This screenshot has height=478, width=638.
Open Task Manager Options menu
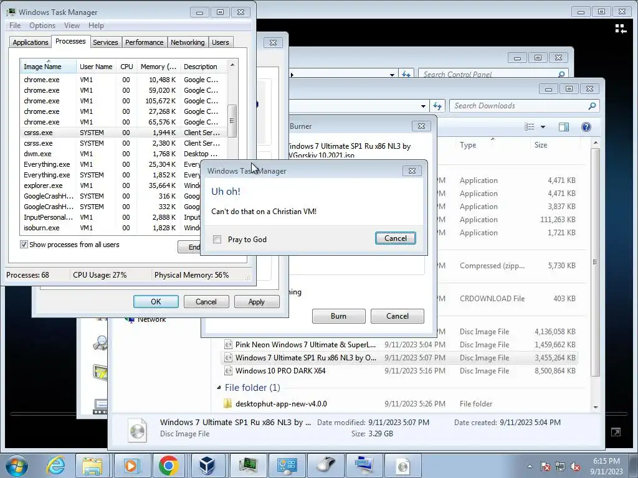[x=42, y=26]
